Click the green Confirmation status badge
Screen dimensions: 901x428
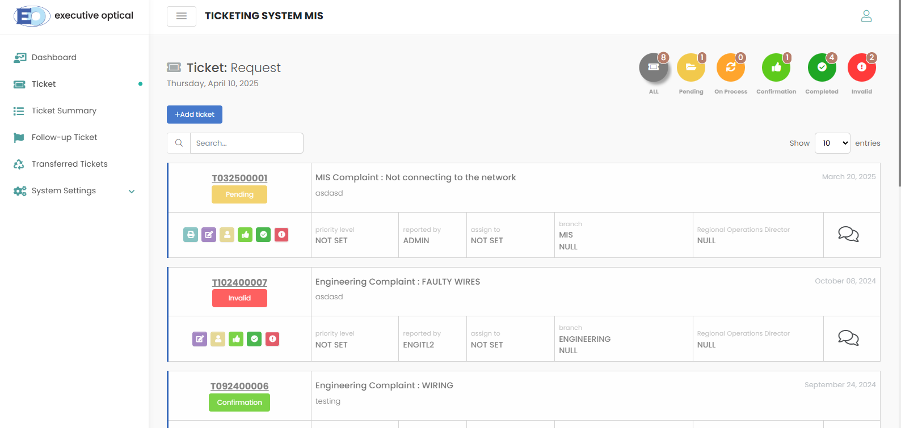coord(239,402)
